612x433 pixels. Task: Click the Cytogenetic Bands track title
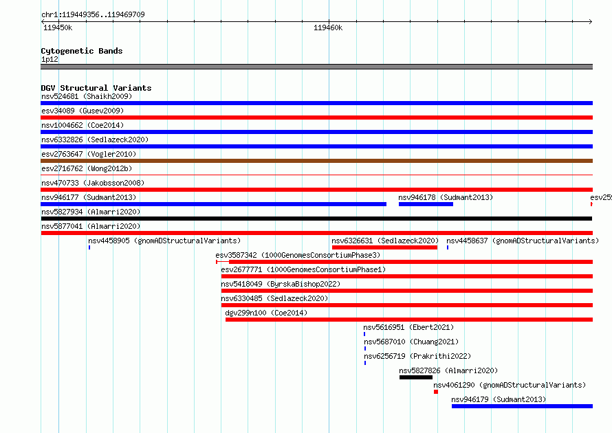(82, 51)
